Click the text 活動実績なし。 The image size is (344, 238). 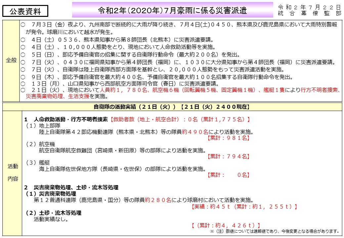pyautogui.click(x=51, y=219)
